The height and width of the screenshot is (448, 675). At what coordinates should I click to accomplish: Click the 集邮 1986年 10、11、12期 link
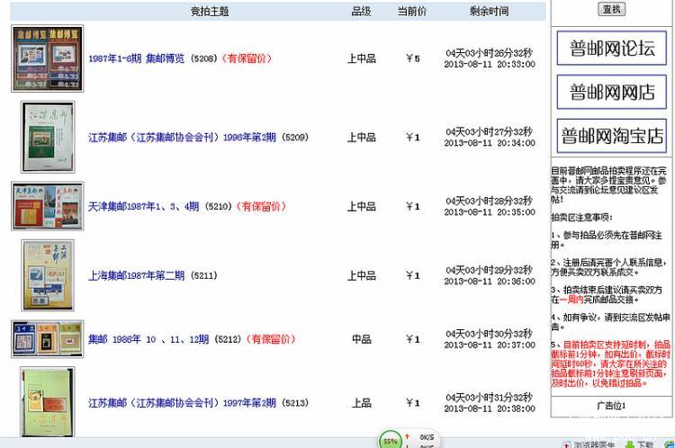pos(148,339)
